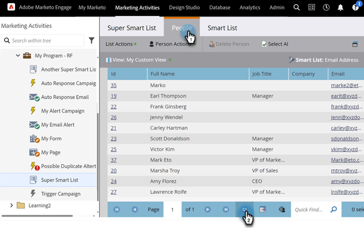Open the help icon with badge
Image resolution: width=364 pixels, height=228 pixels.
pos(355,7)
